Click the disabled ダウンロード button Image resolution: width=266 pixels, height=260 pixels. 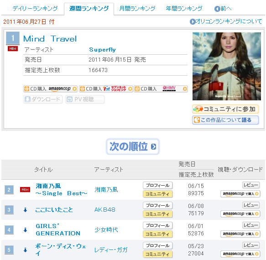pos(43,99)
